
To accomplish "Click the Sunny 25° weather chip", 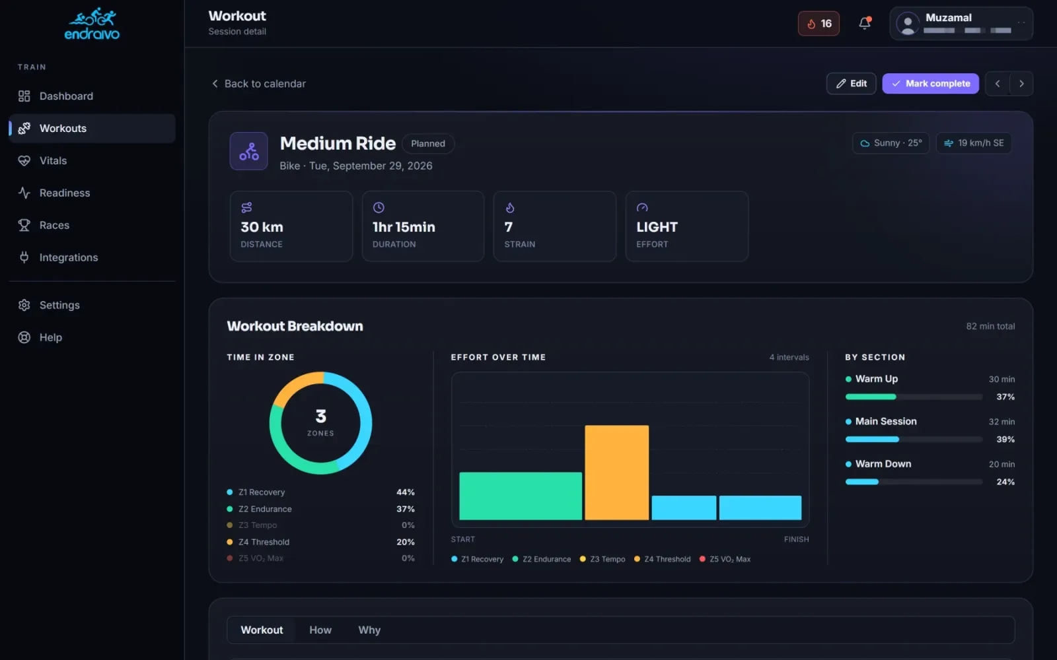I will coord(891,143).
